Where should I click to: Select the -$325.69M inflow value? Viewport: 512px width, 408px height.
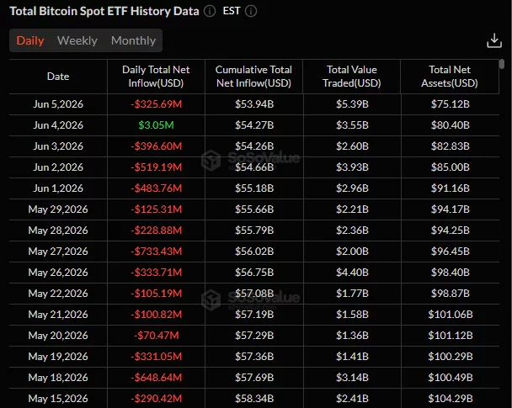click(157, 104)
